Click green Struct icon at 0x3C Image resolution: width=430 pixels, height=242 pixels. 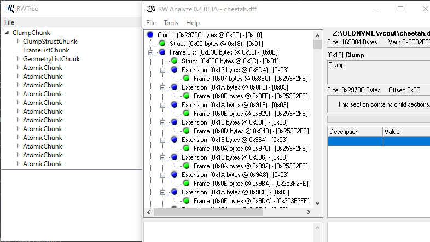pos(175,61)
